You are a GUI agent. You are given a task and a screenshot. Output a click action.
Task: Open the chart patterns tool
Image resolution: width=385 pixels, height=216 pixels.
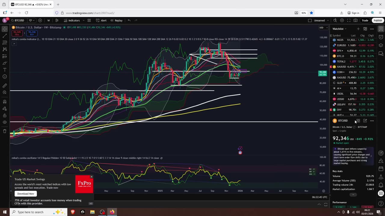click(x=5, y=49)
